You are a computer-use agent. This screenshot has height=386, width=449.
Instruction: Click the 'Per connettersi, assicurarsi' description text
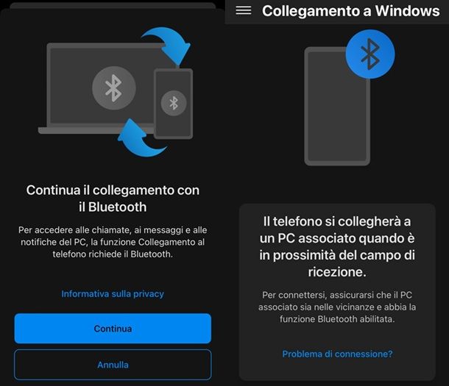point(337,307)
